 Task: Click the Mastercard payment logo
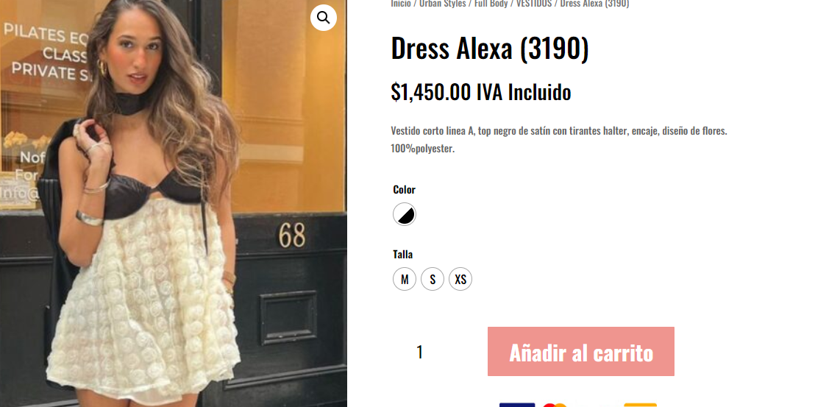pos(555,405)
